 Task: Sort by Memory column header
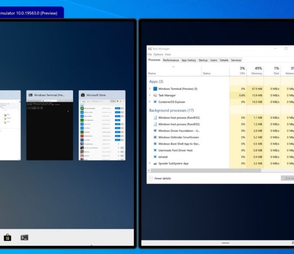point(255,70)
